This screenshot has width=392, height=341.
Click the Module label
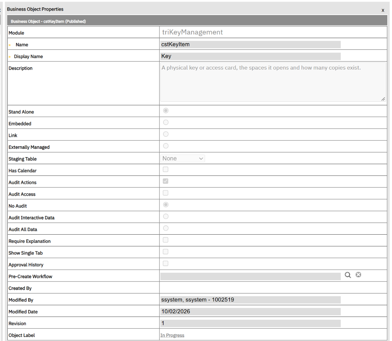point(16,33)
